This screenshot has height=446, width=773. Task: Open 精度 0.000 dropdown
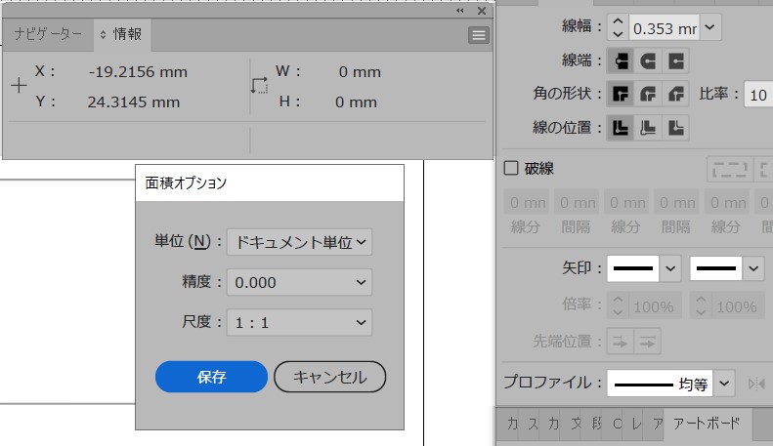click(299, 283)
